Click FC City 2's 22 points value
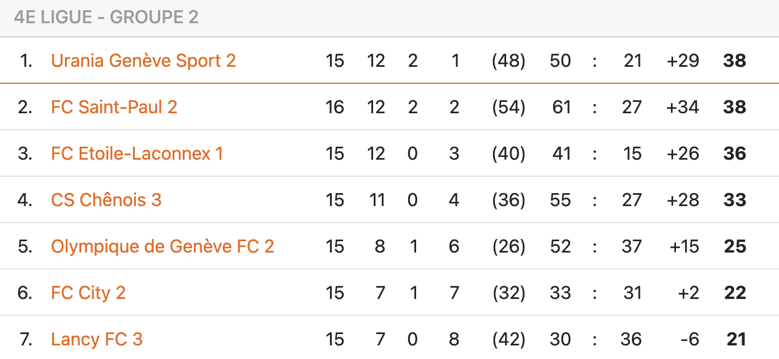 click(735, 293)
